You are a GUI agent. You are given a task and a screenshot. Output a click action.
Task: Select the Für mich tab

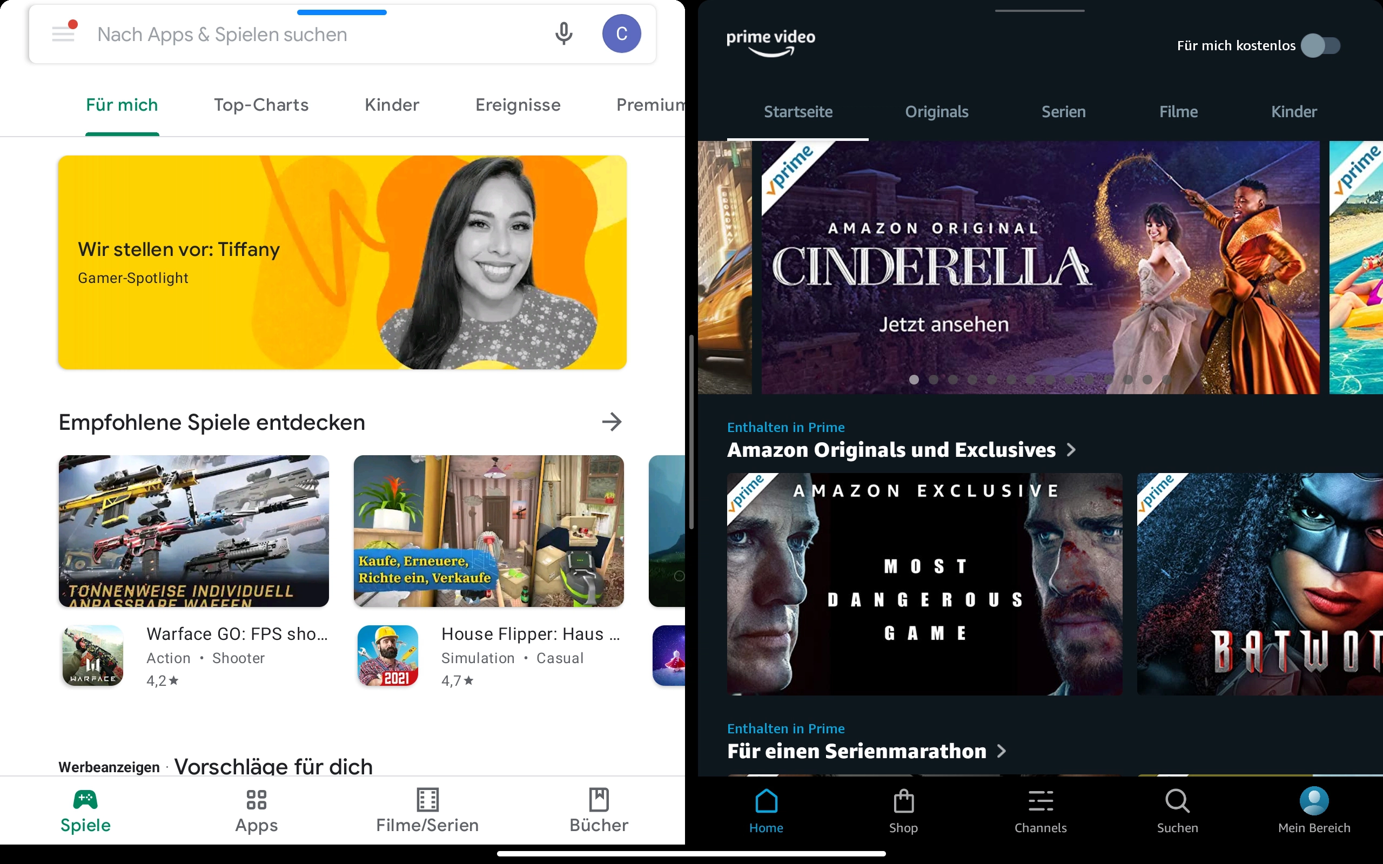[122, 105]
